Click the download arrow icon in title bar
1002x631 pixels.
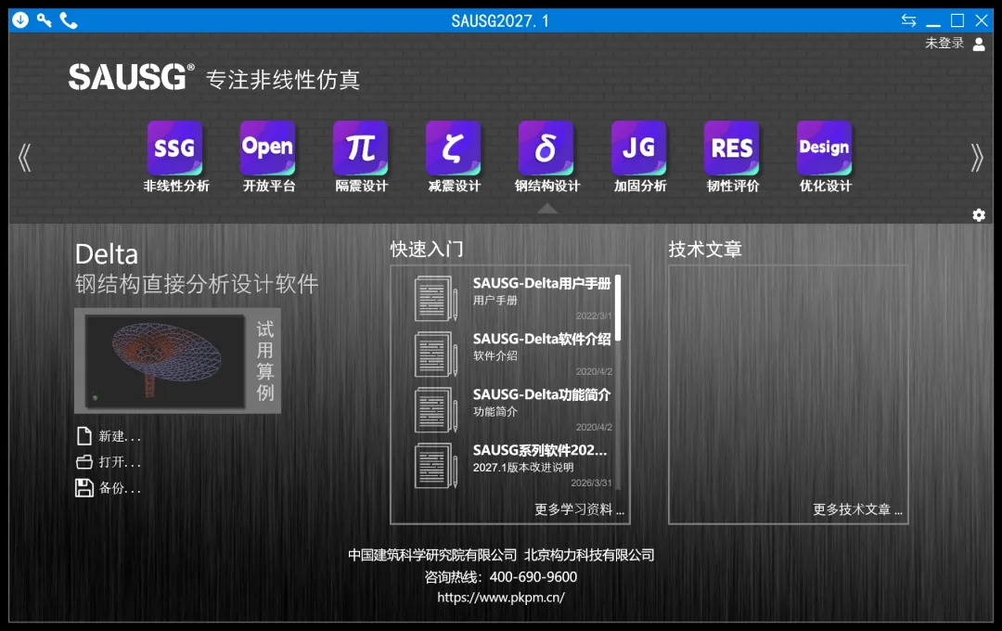[20, 20]
